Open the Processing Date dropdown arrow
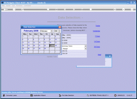 pos(85,46)
